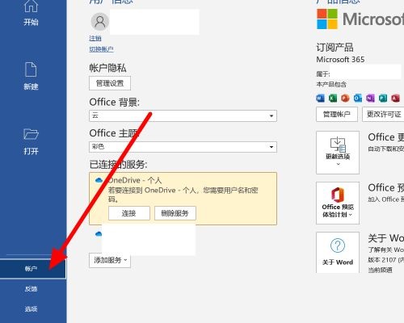
Task: Click the Switch account (切换帐户) link
Action: 101,49
